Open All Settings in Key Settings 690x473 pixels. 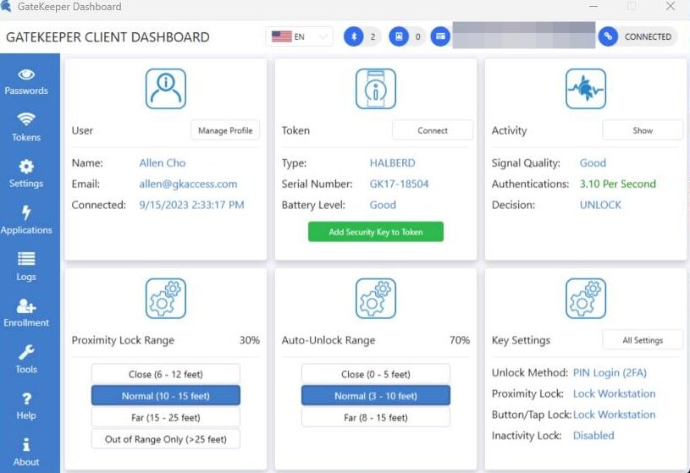click(643, 340)
